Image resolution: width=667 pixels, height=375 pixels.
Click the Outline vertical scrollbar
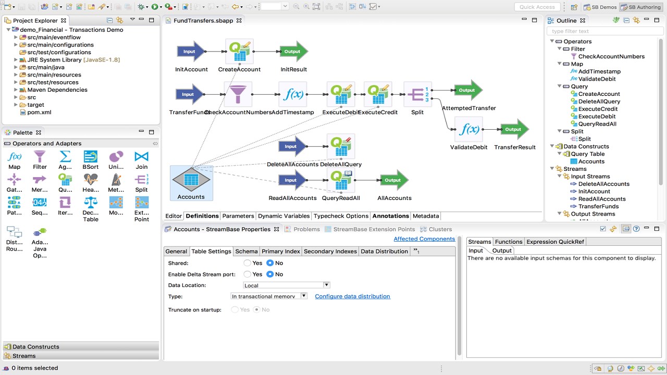click(661, 112)
